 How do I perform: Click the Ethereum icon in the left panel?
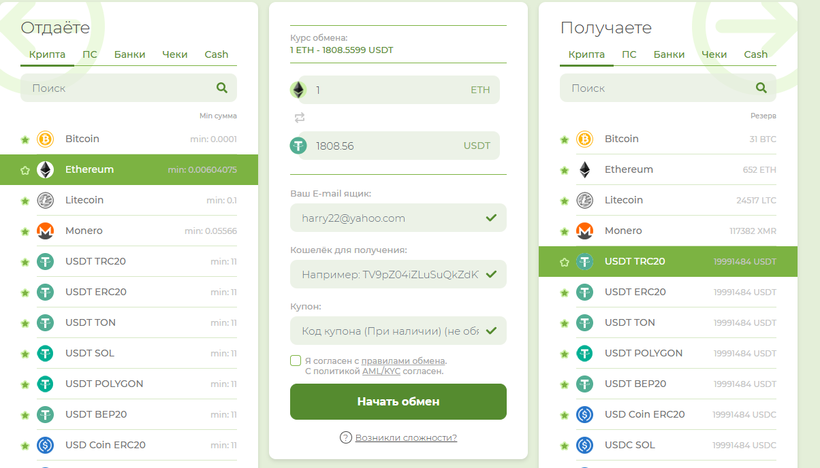click(x=45, y=169)
